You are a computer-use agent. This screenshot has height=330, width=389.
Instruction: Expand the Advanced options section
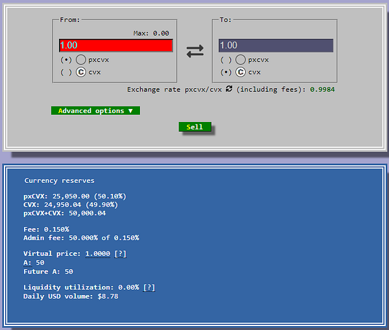[95, 111]
